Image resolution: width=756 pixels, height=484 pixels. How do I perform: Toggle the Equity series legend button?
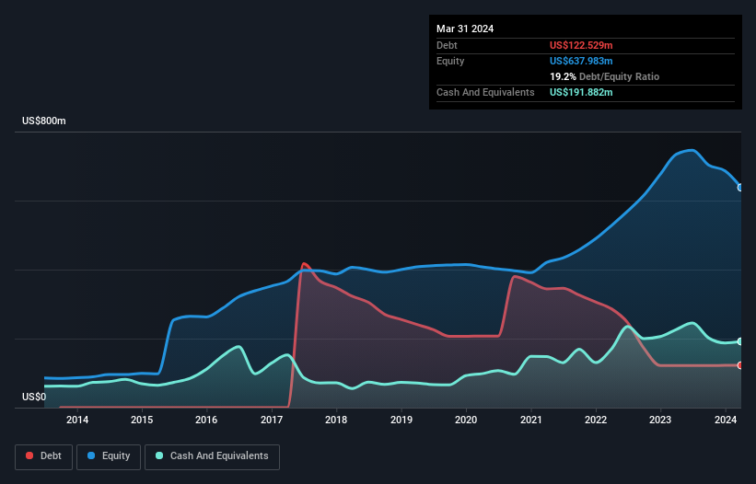[x=109, y=456]
